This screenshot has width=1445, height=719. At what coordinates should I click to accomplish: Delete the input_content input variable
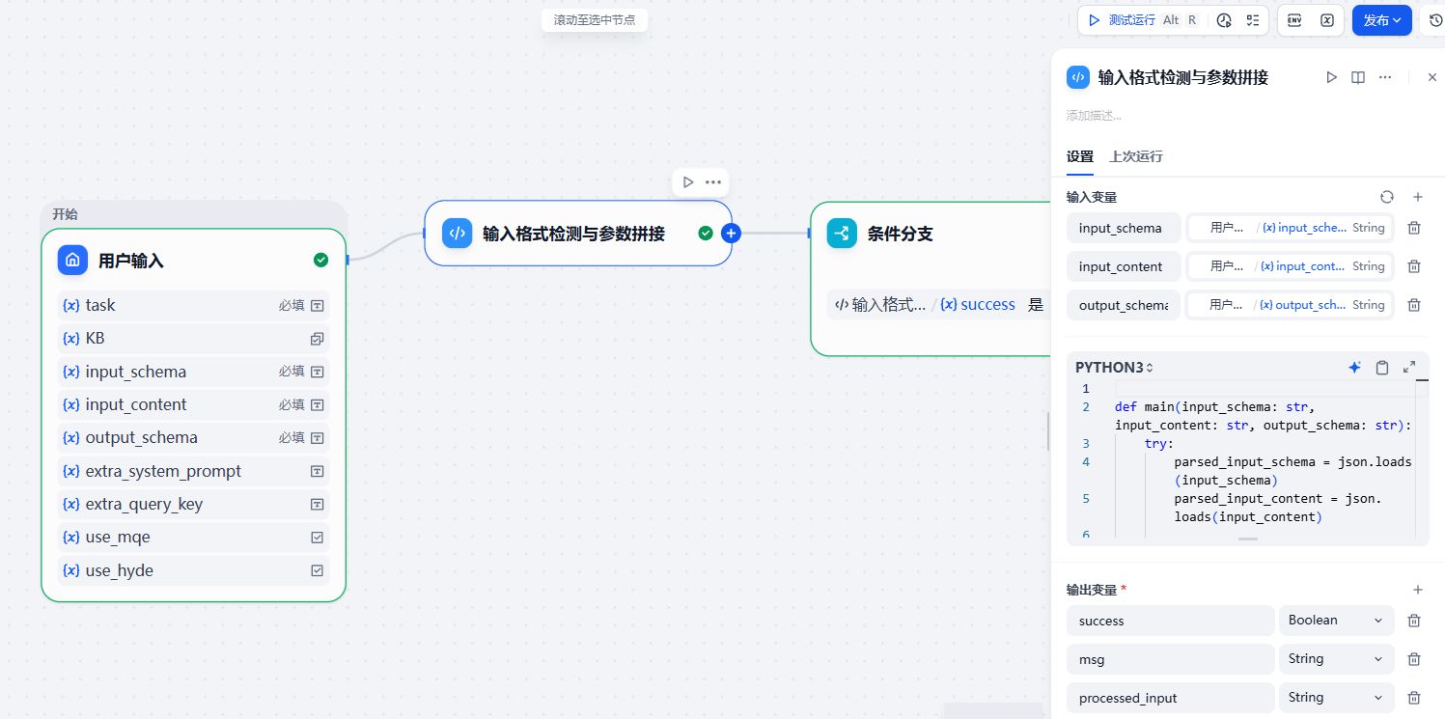point(1414,266)
